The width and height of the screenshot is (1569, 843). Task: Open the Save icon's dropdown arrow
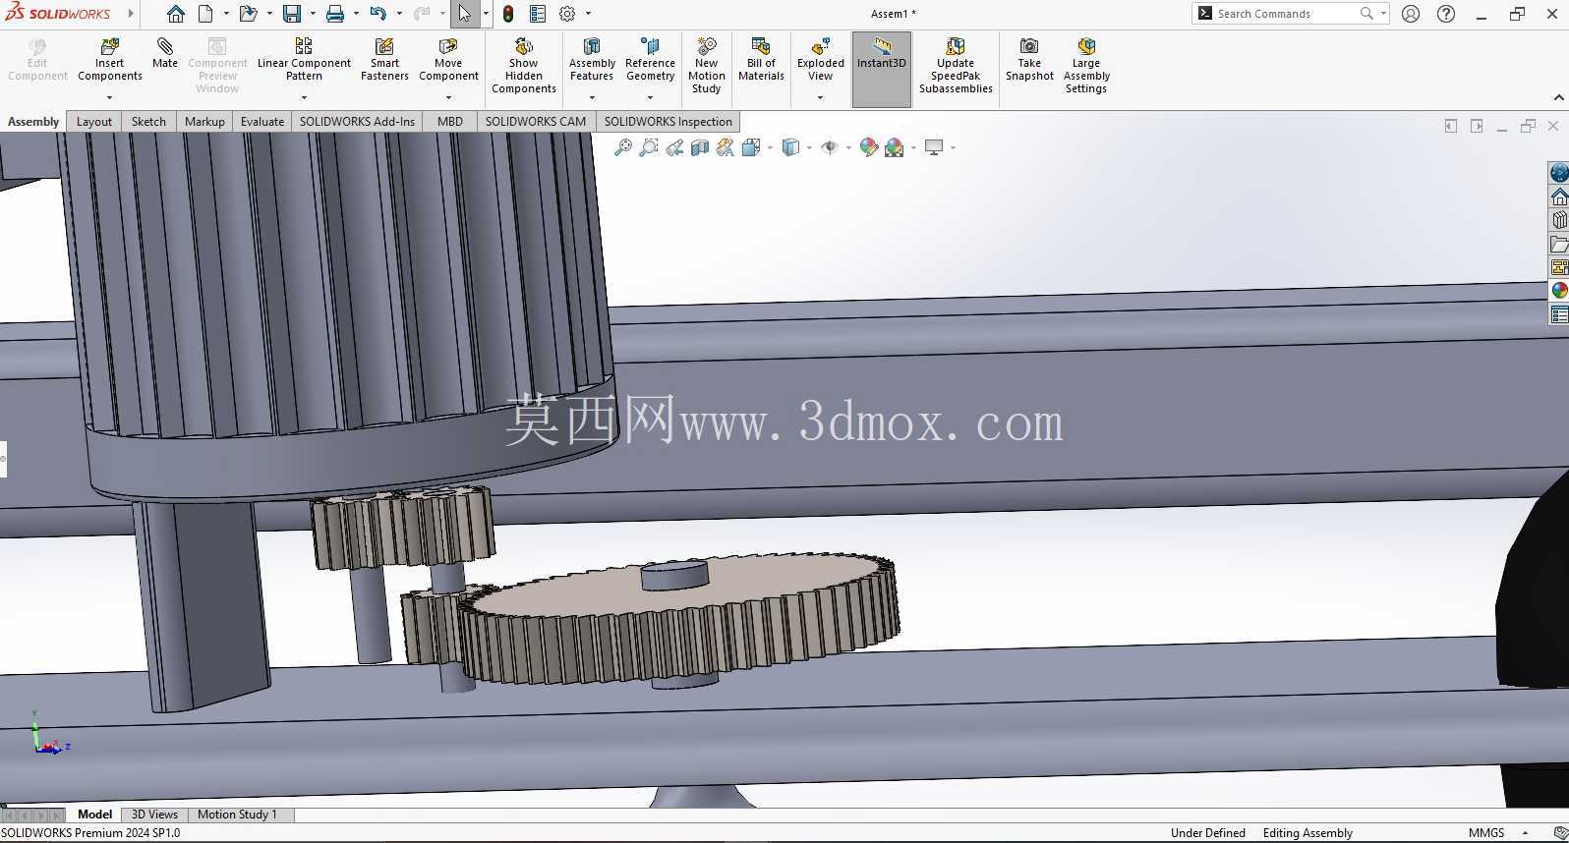click(313, 14)
